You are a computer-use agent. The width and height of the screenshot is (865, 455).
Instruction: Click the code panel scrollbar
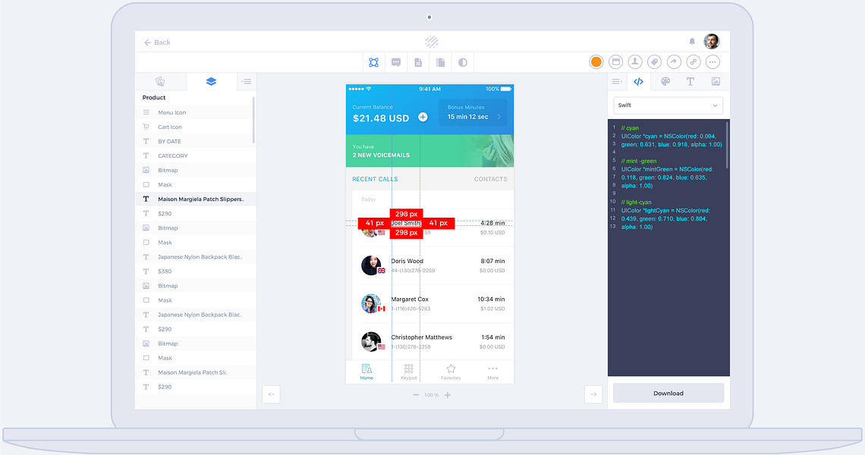click(727, 145)
